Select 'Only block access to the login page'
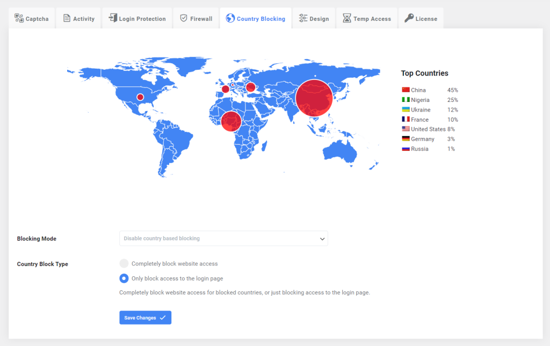550x346 pixels. pyautogui.click(x=124, y=278)
